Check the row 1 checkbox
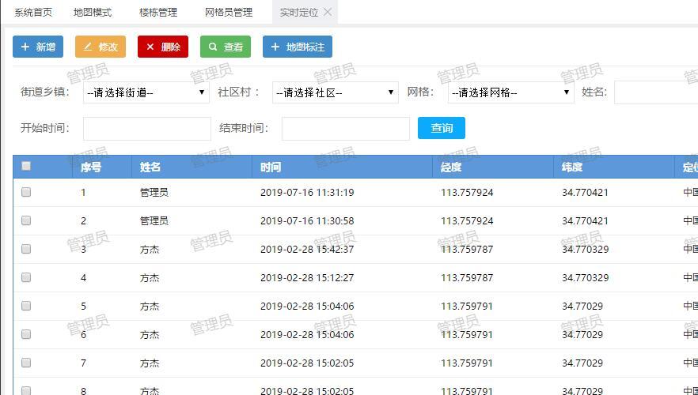This screenshot has height=395, width=698. pyautogui.click(x=26, y=192)
